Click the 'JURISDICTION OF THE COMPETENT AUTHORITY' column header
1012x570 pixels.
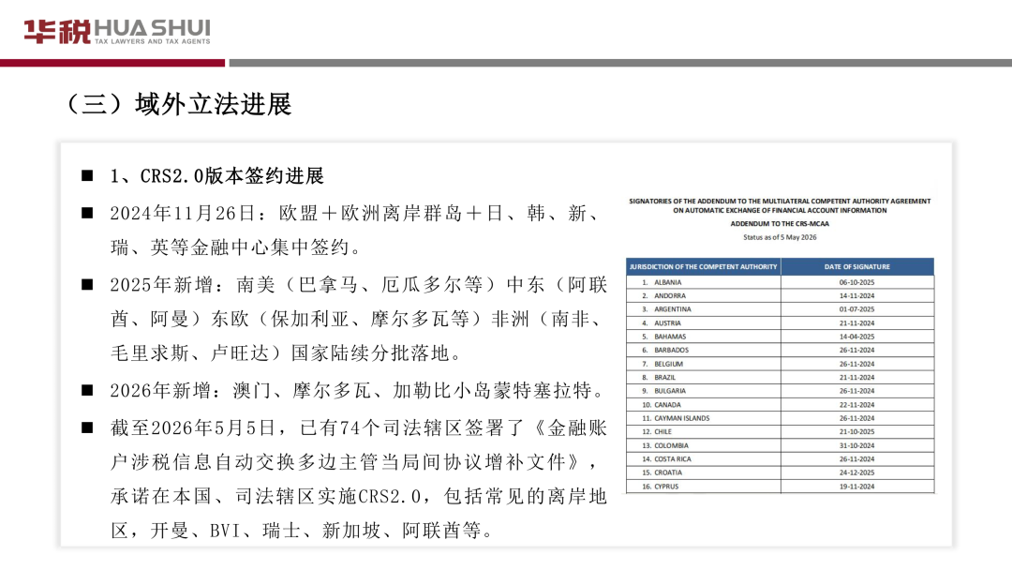click(x=704, y=266)
